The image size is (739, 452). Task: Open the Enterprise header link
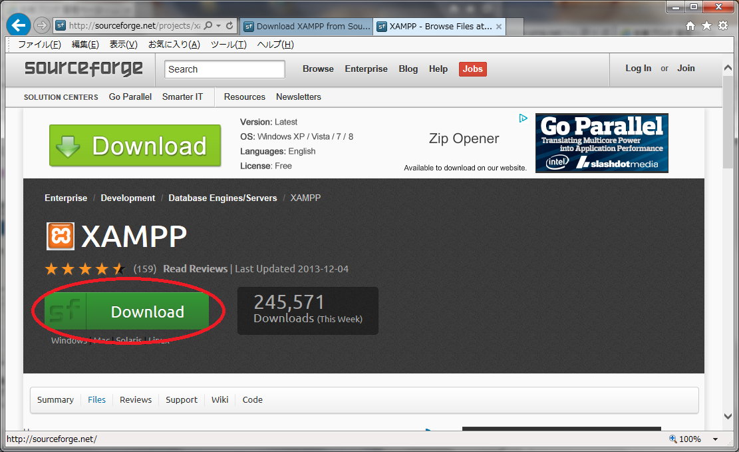point(367,69)
